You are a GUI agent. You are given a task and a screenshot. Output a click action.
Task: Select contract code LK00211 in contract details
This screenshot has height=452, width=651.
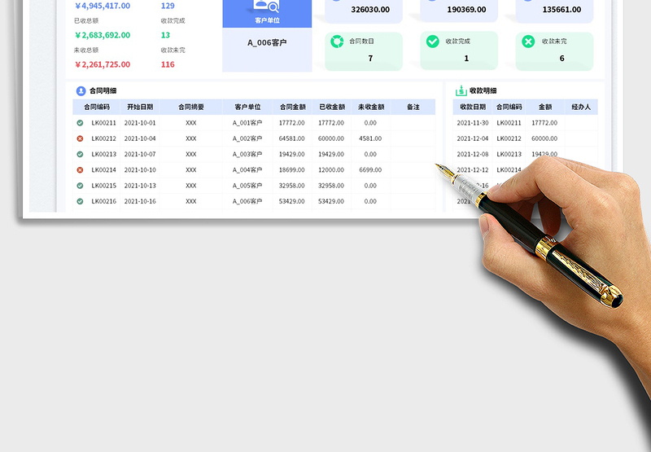point(104,123)
